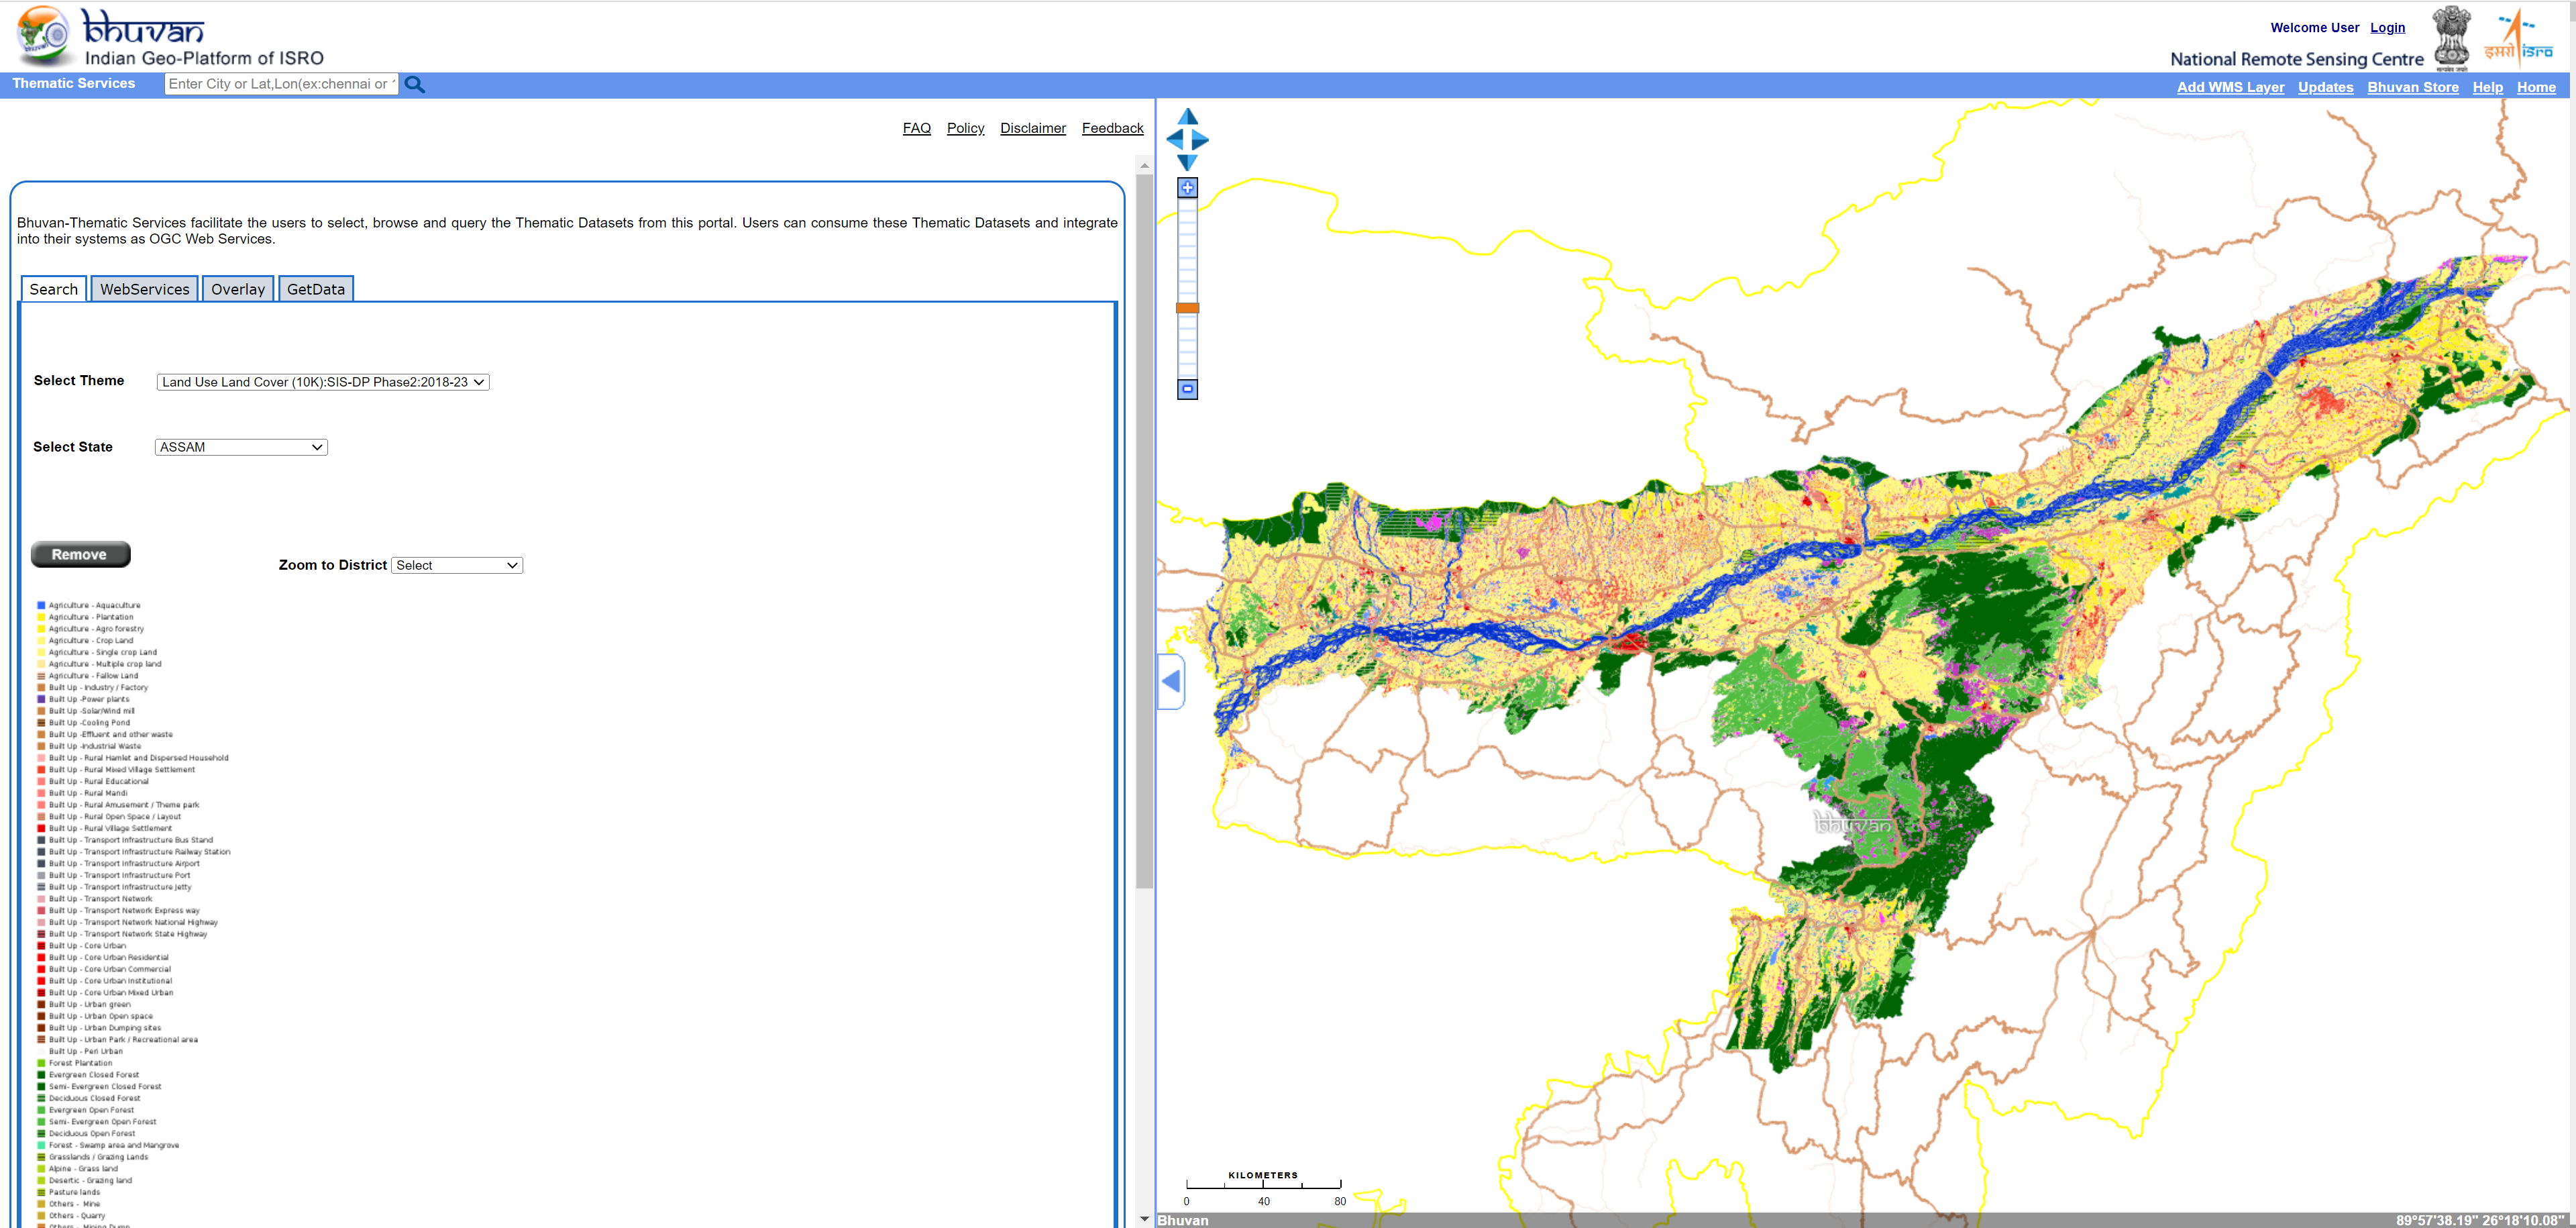The width and height of the screenshot is (2576, 1228).
Task: Click the city or Lat,Lon search field
Action: [281, 84]
